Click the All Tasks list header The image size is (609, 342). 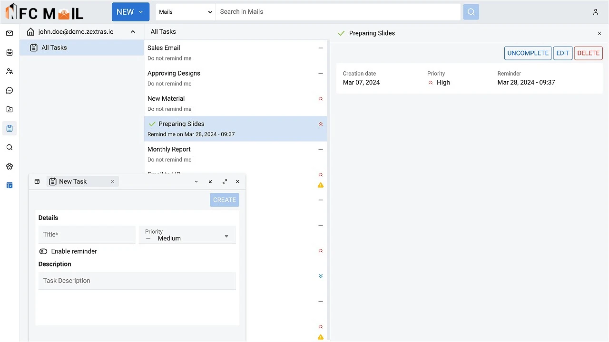(x=163, y=31)
